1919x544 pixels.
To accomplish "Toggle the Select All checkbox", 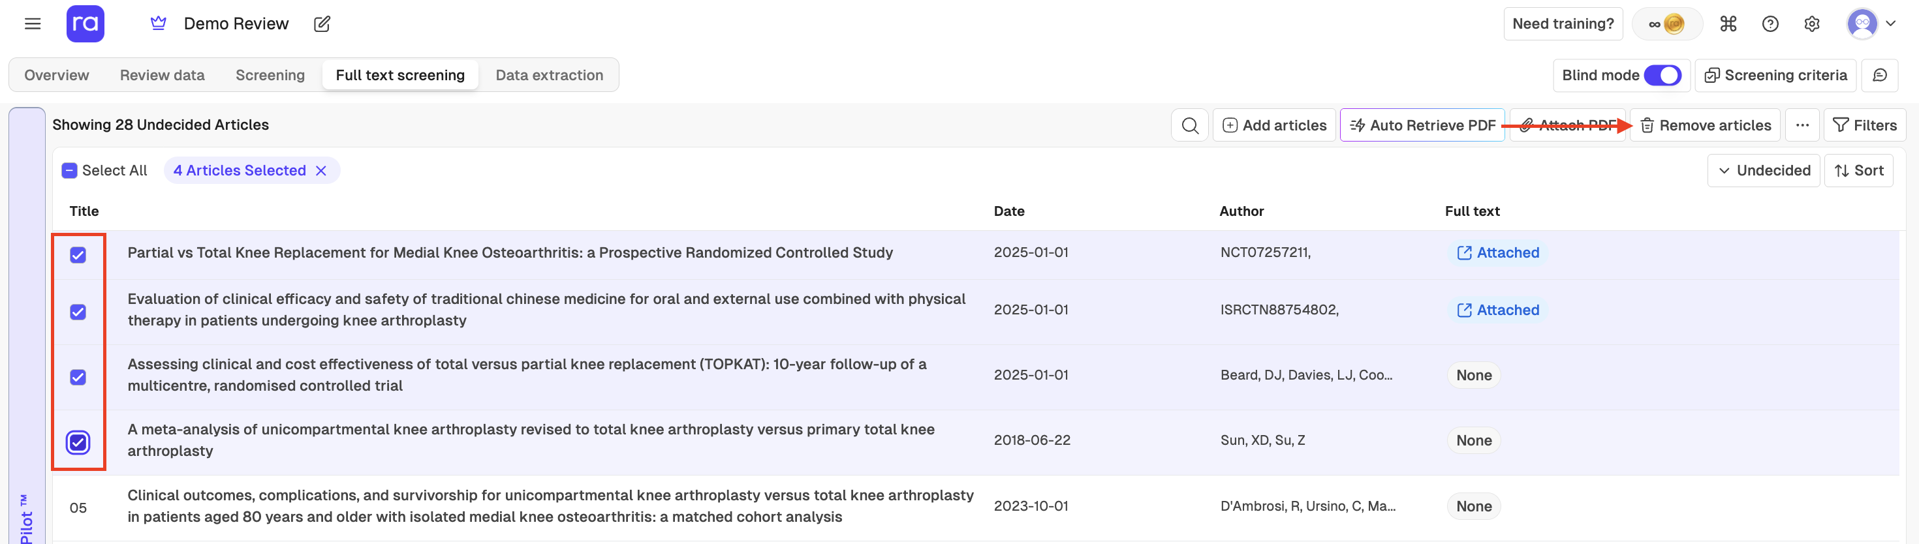I will 69,170.
